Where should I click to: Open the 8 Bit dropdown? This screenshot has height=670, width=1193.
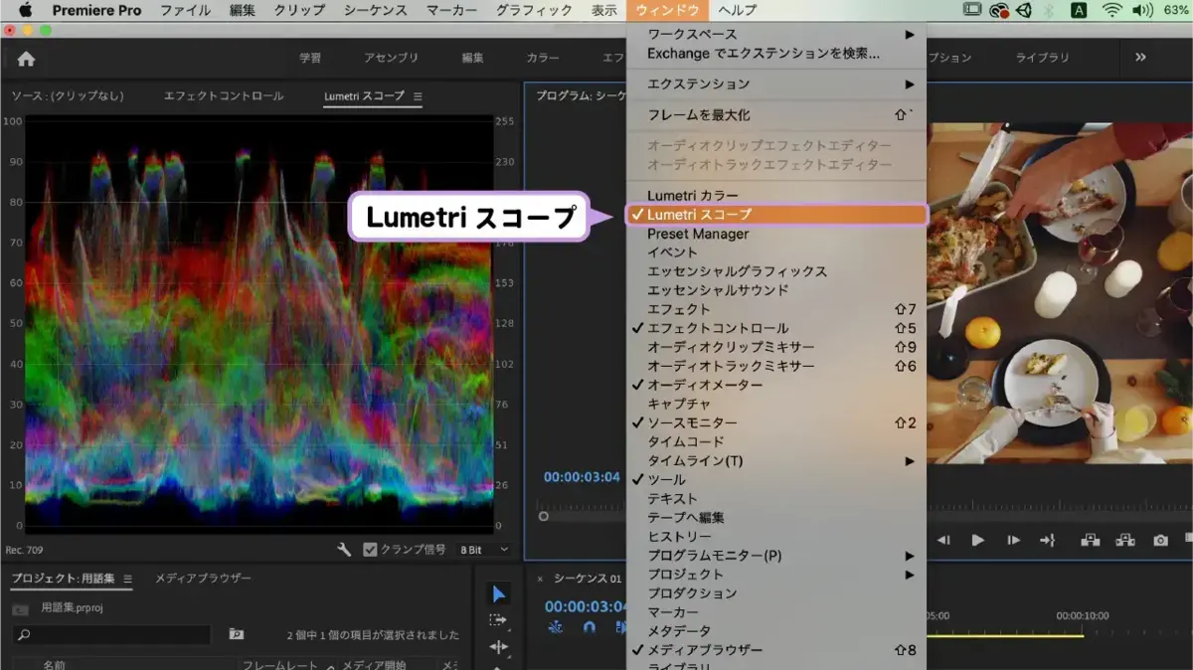[x=483, y=550]
